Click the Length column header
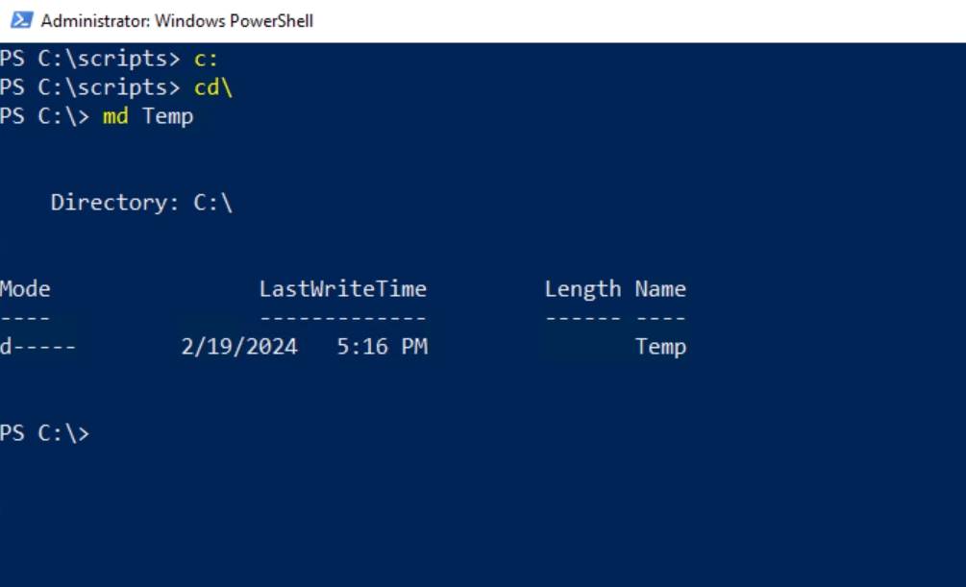Image resolution: width=966 pixels, height=587 pixels. click(x=582, y=288)
